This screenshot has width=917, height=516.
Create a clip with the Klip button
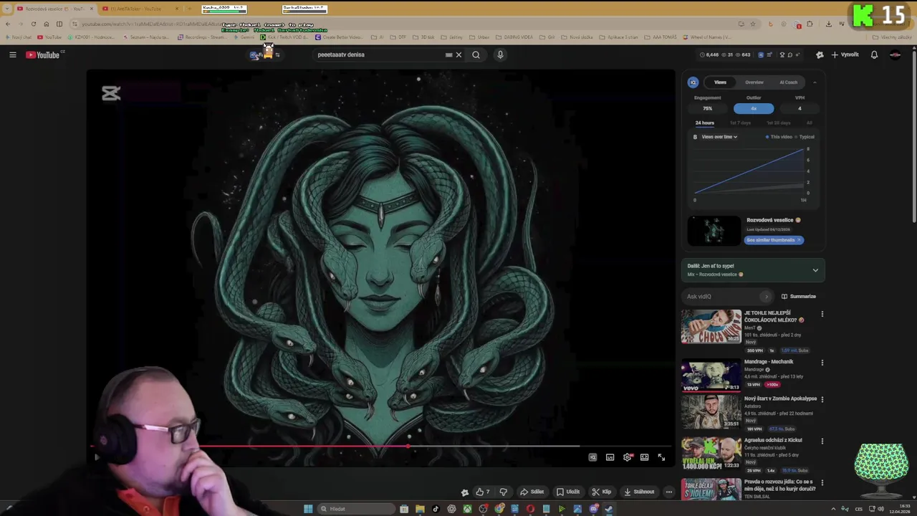click(x=602, y=492)
